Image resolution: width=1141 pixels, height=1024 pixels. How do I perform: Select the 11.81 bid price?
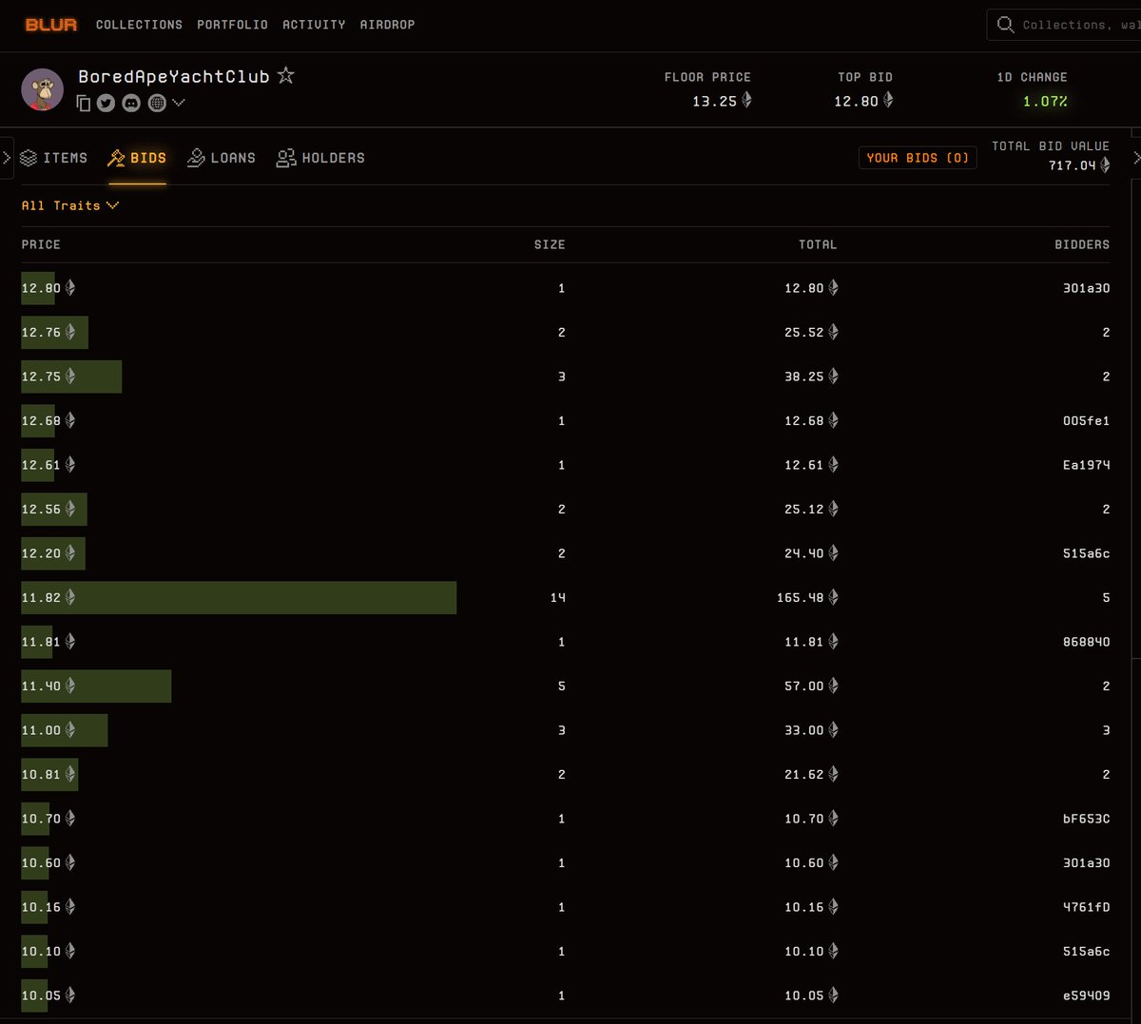pos(41,642)
